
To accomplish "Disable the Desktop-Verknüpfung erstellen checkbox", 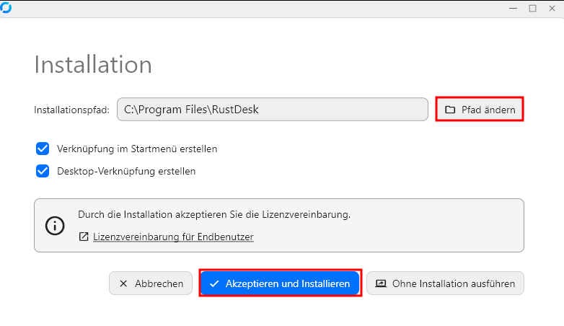I will [x=42, y=171].
